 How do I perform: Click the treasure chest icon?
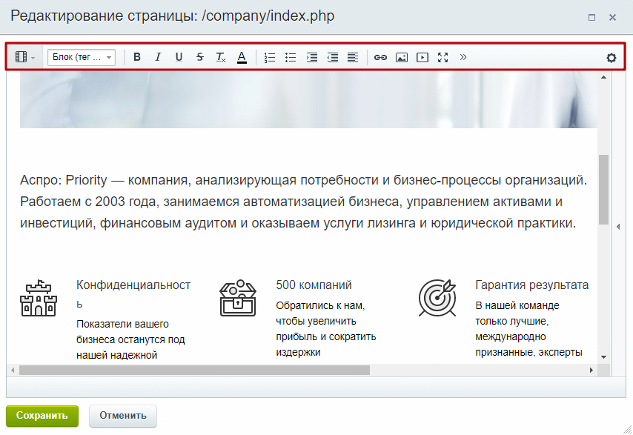238,298
